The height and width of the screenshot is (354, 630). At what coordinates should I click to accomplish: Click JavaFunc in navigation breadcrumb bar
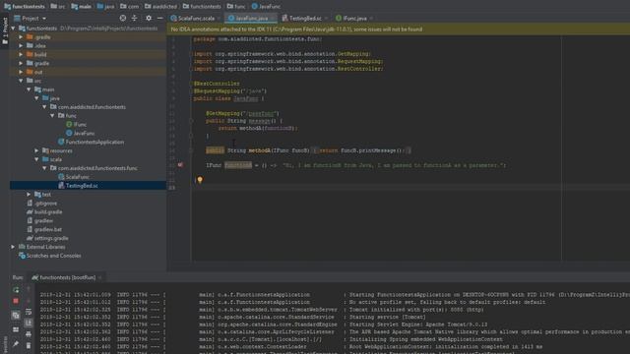coord(267,7)
